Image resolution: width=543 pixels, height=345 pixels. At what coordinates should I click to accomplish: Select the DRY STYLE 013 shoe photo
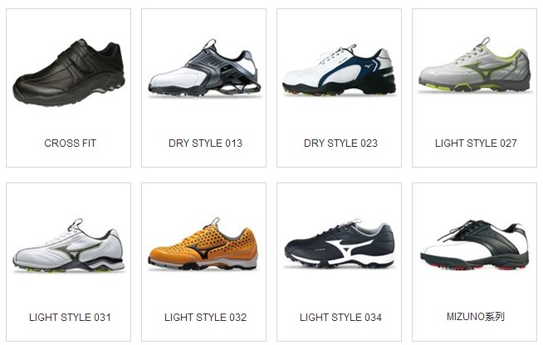coord(205,69)
